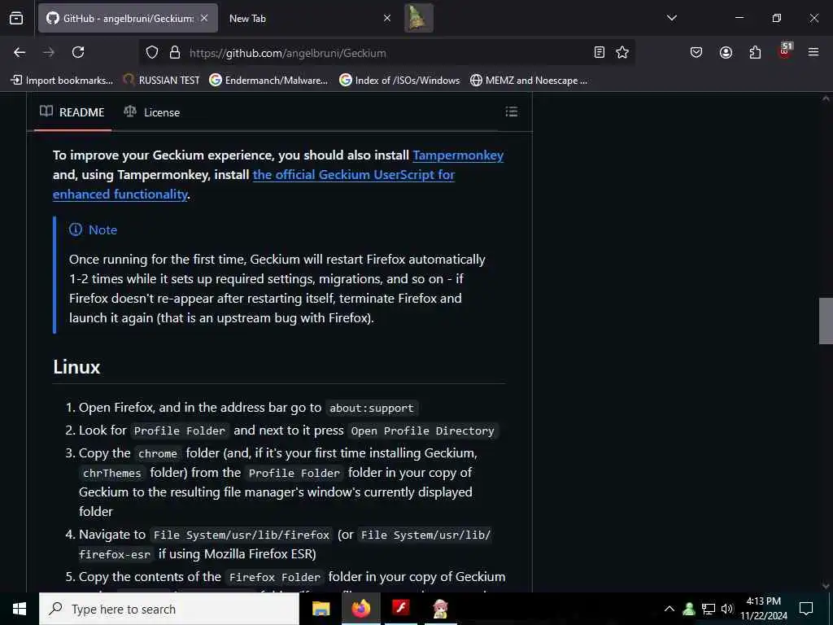Open uBlock extension icon showing 51
The height and width of the screenshot is (625, 833).
point(785,51)
